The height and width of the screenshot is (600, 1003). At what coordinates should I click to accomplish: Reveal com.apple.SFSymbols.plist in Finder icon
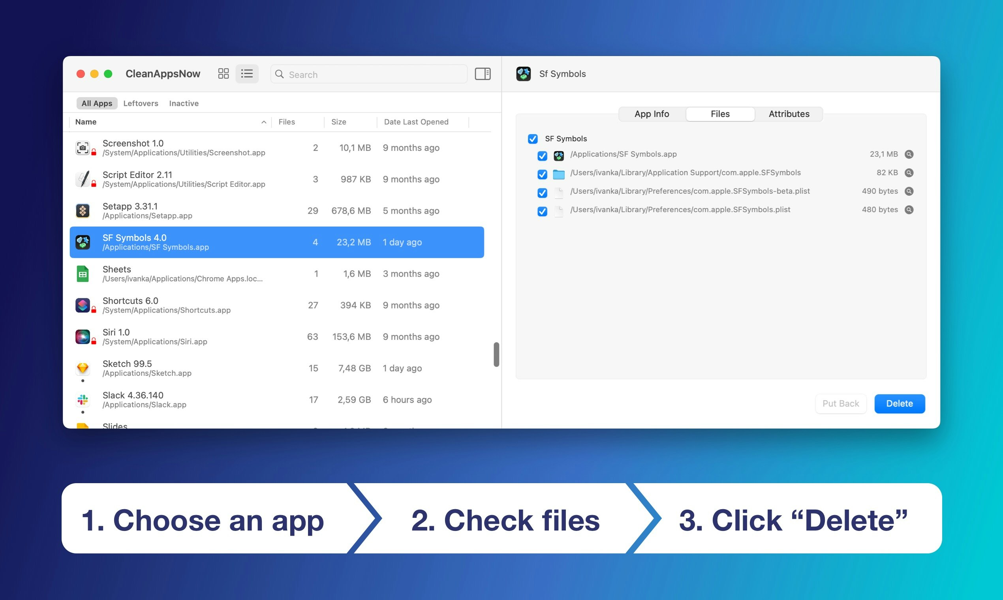pos(909,210)
